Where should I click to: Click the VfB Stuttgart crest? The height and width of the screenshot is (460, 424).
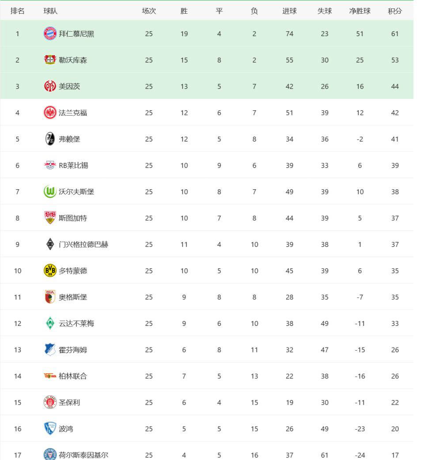pyautogui.click(x=50, y=218)
